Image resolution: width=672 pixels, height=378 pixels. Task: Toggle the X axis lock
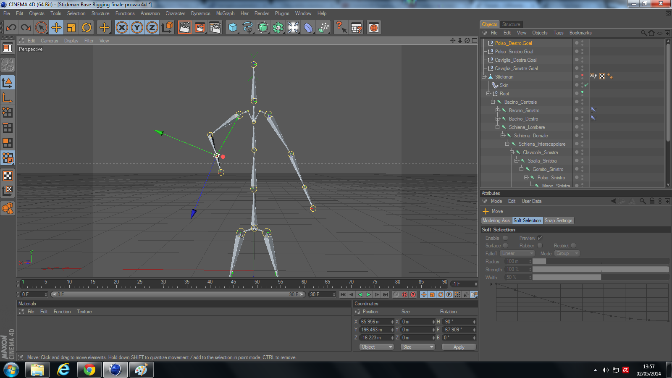pyautogui.click(x=122, y=28)
